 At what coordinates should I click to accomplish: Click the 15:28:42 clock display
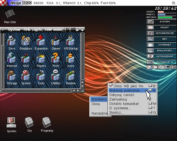pyautogui.click(x=165, y=8)
